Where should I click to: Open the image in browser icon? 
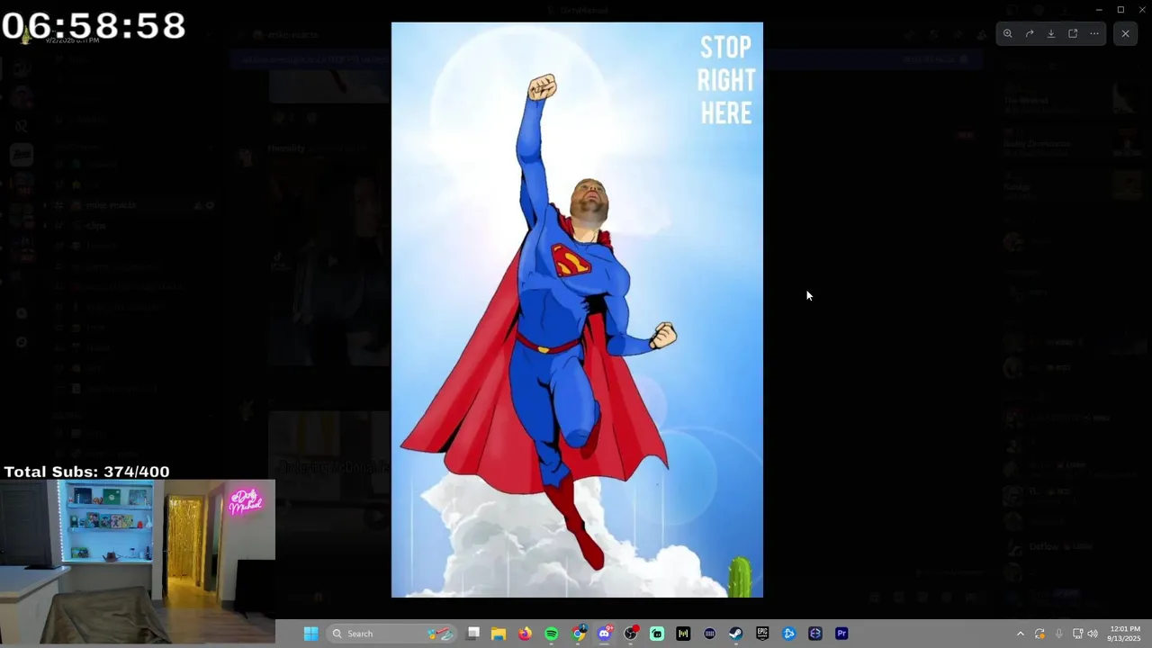[x=1073, y=33]
